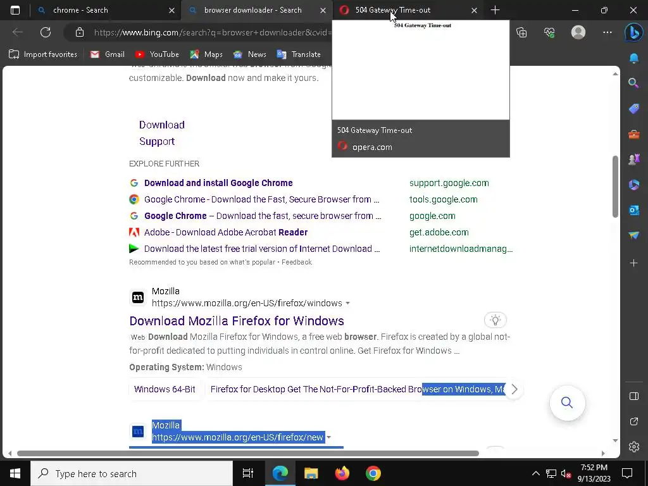Image resolution: width=648 pixels, height=486 pixels.
Task: Launch Firefox from the taskbar
Action: tap(342, 473)
